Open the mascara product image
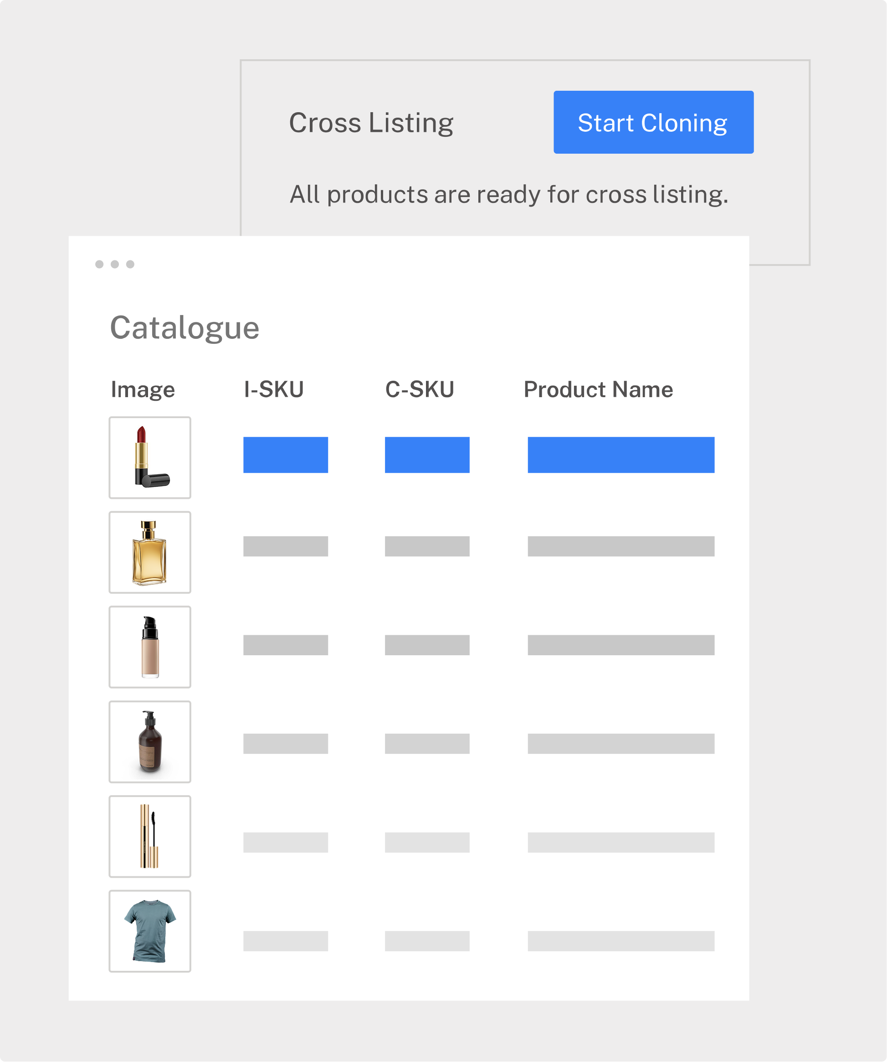 click(x=150, y=836)
